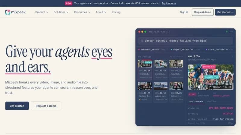
Task: Click the flag_for_review action value
Action: pyautogui.click(x=223, y=119)
